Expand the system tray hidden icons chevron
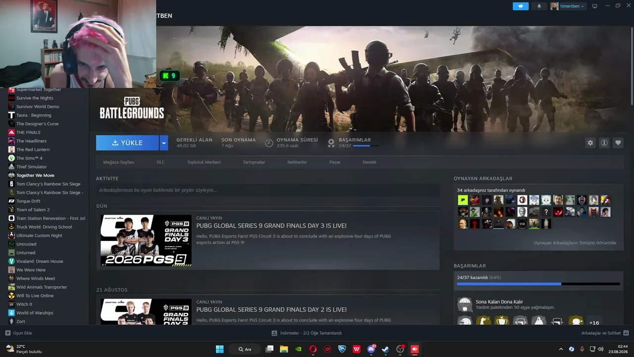 561,349
